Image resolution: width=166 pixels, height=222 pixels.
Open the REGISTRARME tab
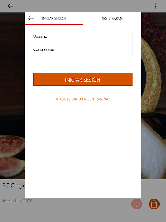click(112, 18)
